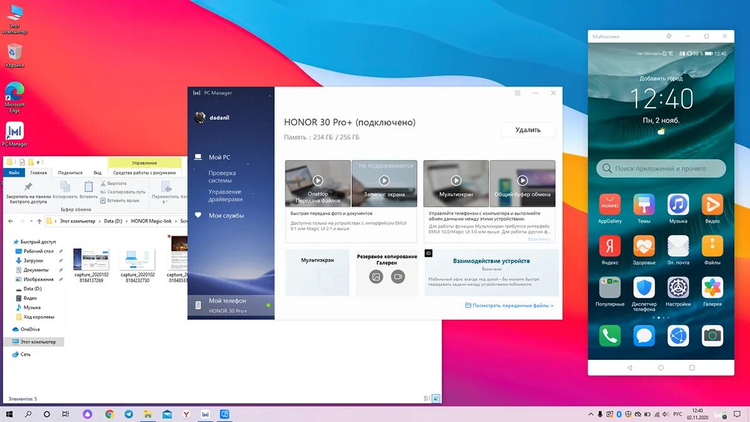Click the Удалить button
Viewport: 750px width, 422px height.
(x=528, y=130)
